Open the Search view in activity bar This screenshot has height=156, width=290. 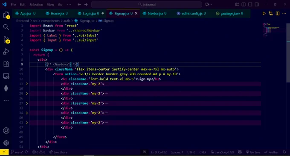coord(6,27)
